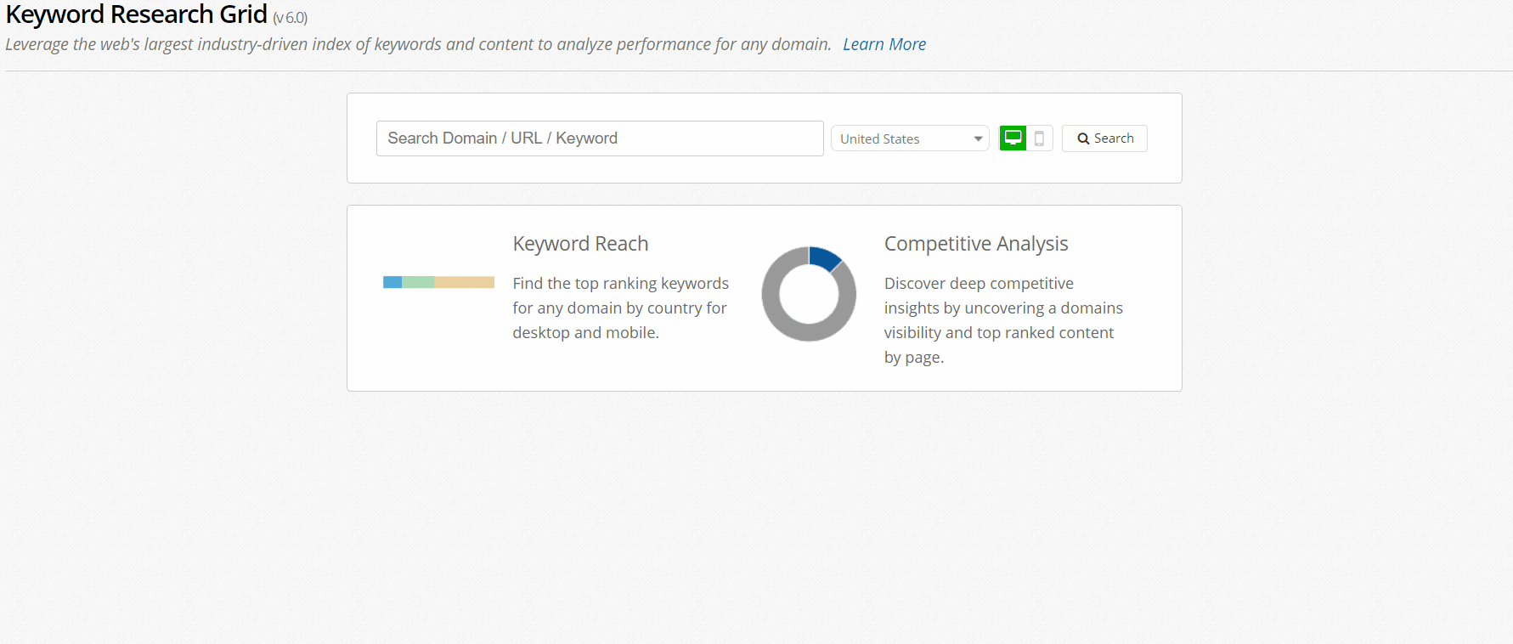This screenshot has height=644, width=1513.
Task: Click the caret arrow in the country selector
Action: point(978,138)
